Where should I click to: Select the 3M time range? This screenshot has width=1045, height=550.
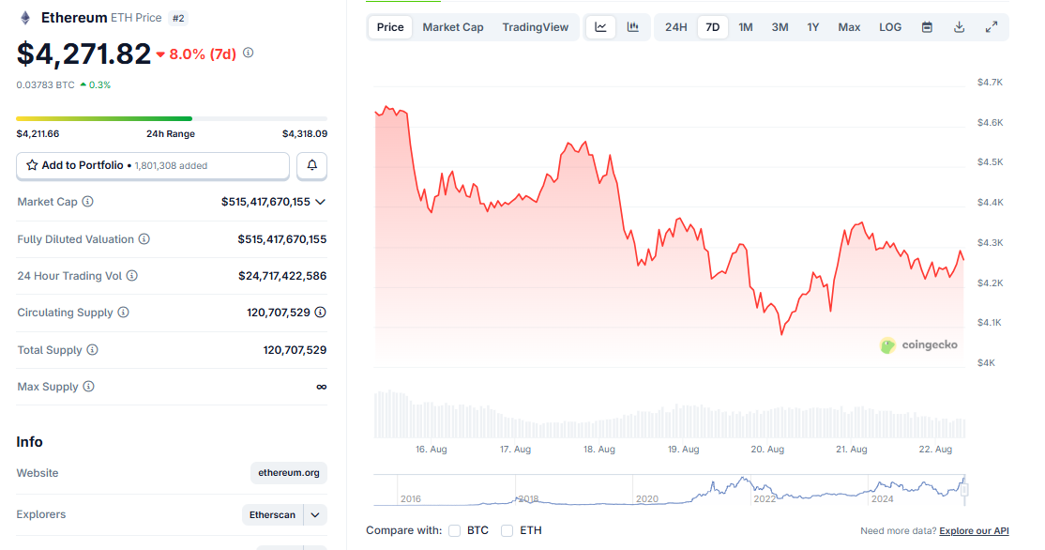(780, 27)
